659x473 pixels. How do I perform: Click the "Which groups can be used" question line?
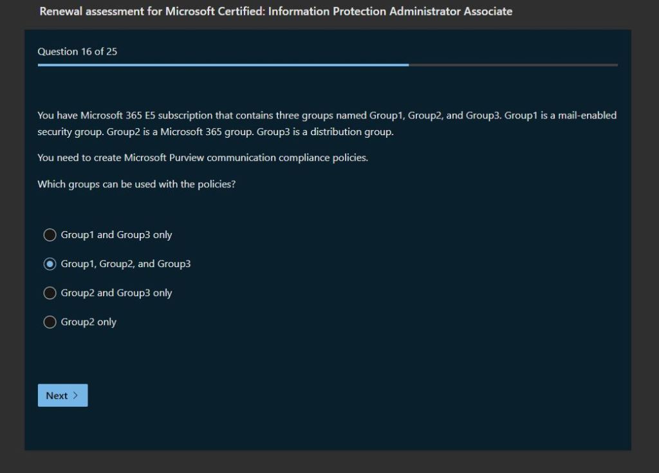point(136,184)
